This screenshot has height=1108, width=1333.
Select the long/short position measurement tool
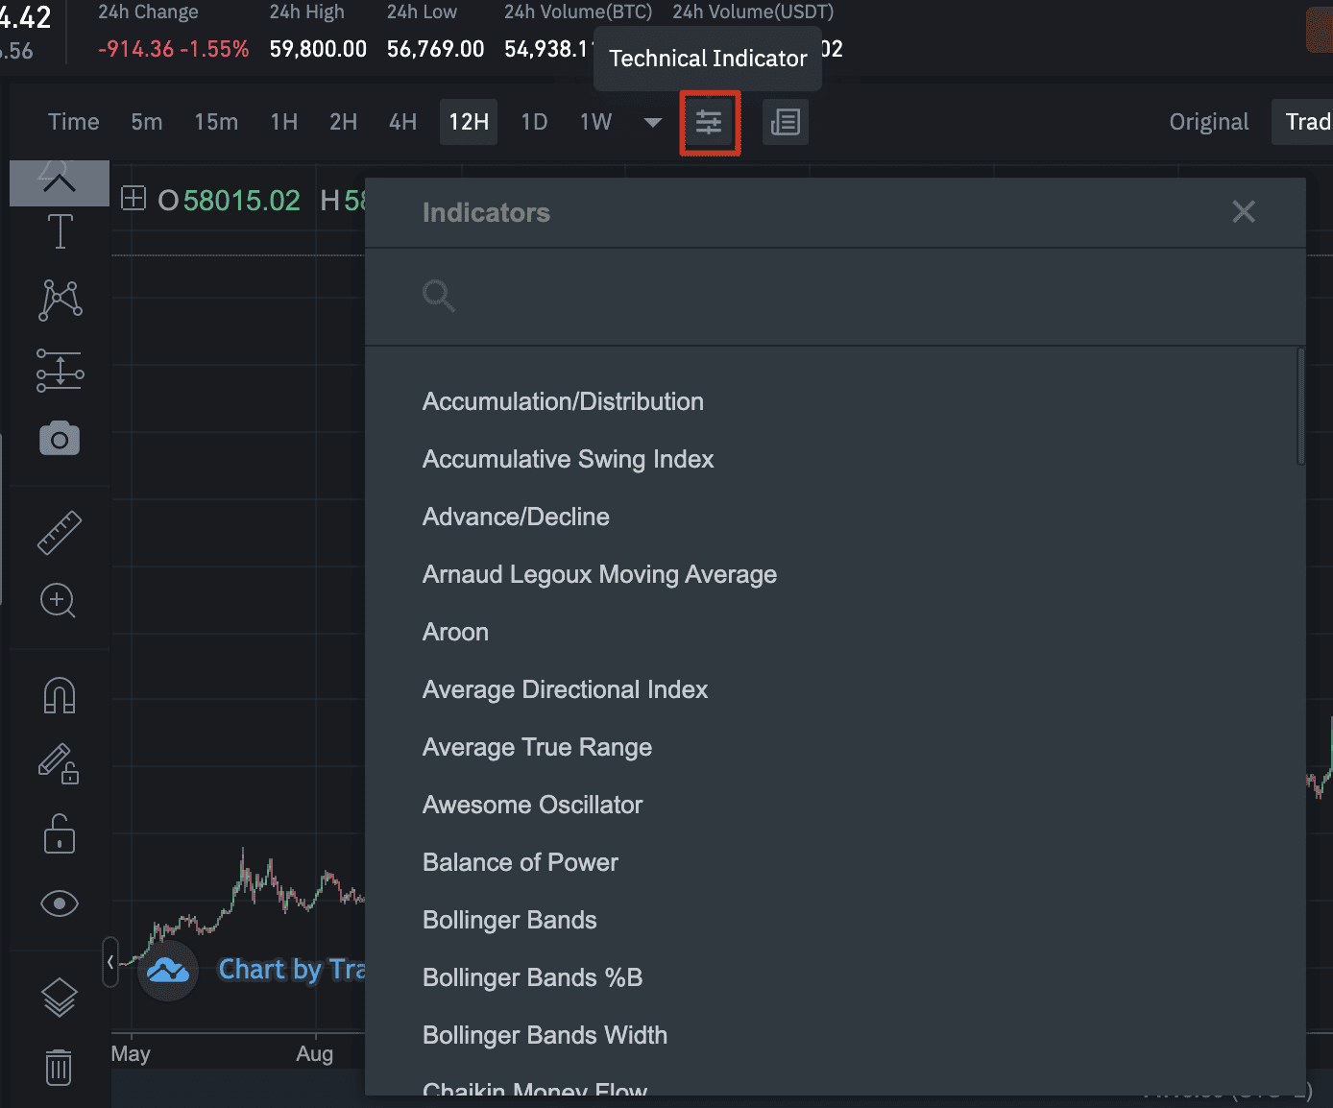click(x=60, y=371)
